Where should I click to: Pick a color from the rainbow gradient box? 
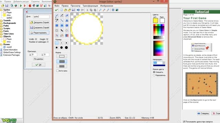click(x=159, y=48)
